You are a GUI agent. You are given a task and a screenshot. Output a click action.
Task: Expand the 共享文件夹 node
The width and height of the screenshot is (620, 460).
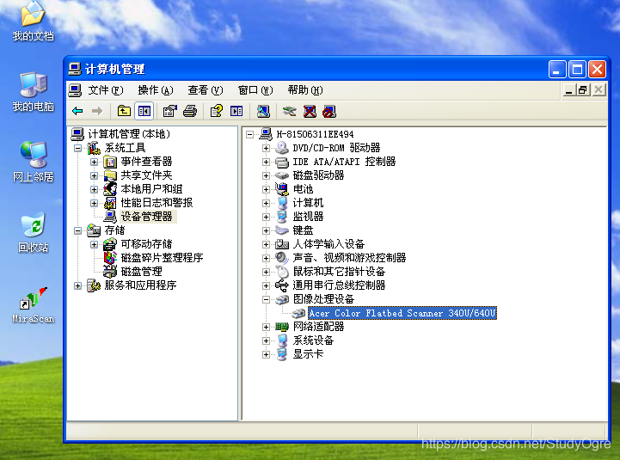point(94,175)
